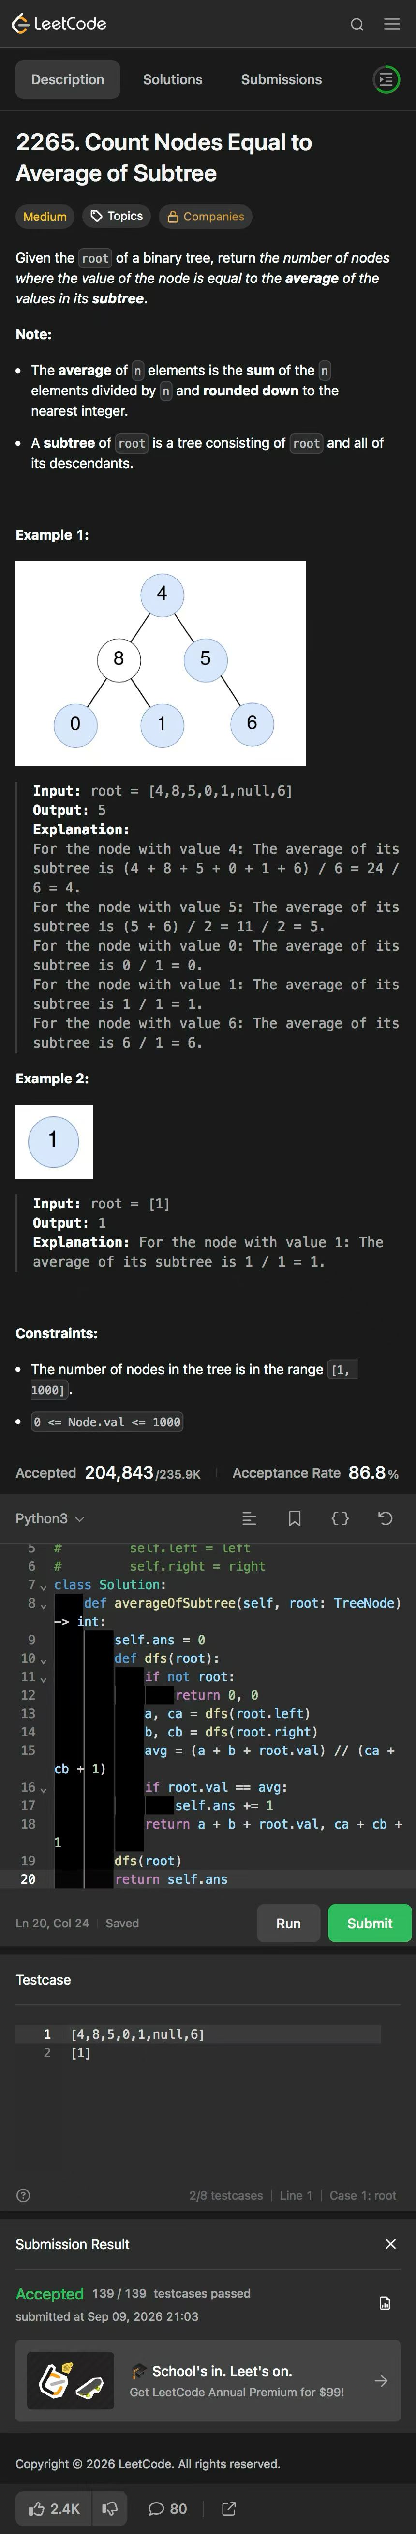
Task: Click the format code icon
Action: point(249,1518)
